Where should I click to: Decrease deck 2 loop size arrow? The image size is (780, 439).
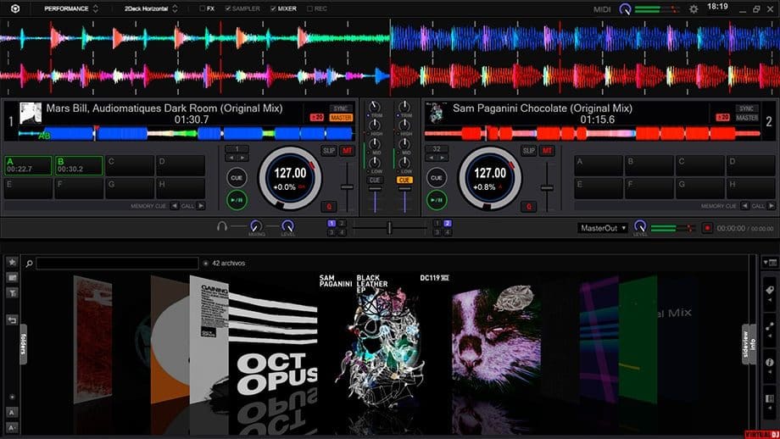pos(431,158)
